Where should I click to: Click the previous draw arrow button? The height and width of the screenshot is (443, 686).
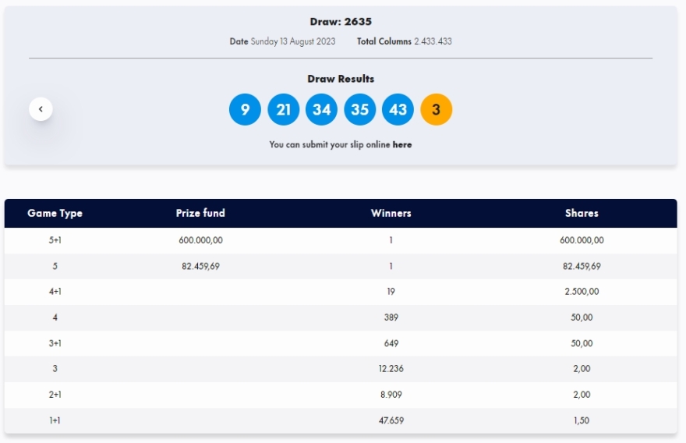(x=41, y=109)
